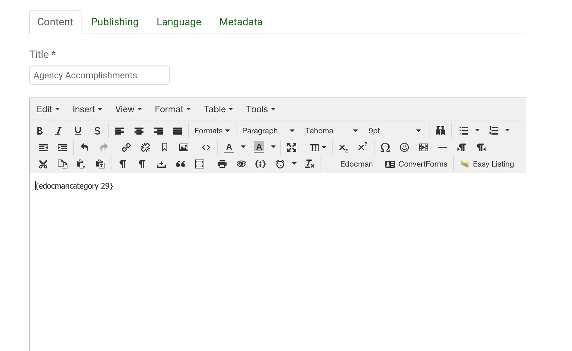Click the Insert image icon
The height and width of the screenshot is (351, 572).
coord(184,147)
